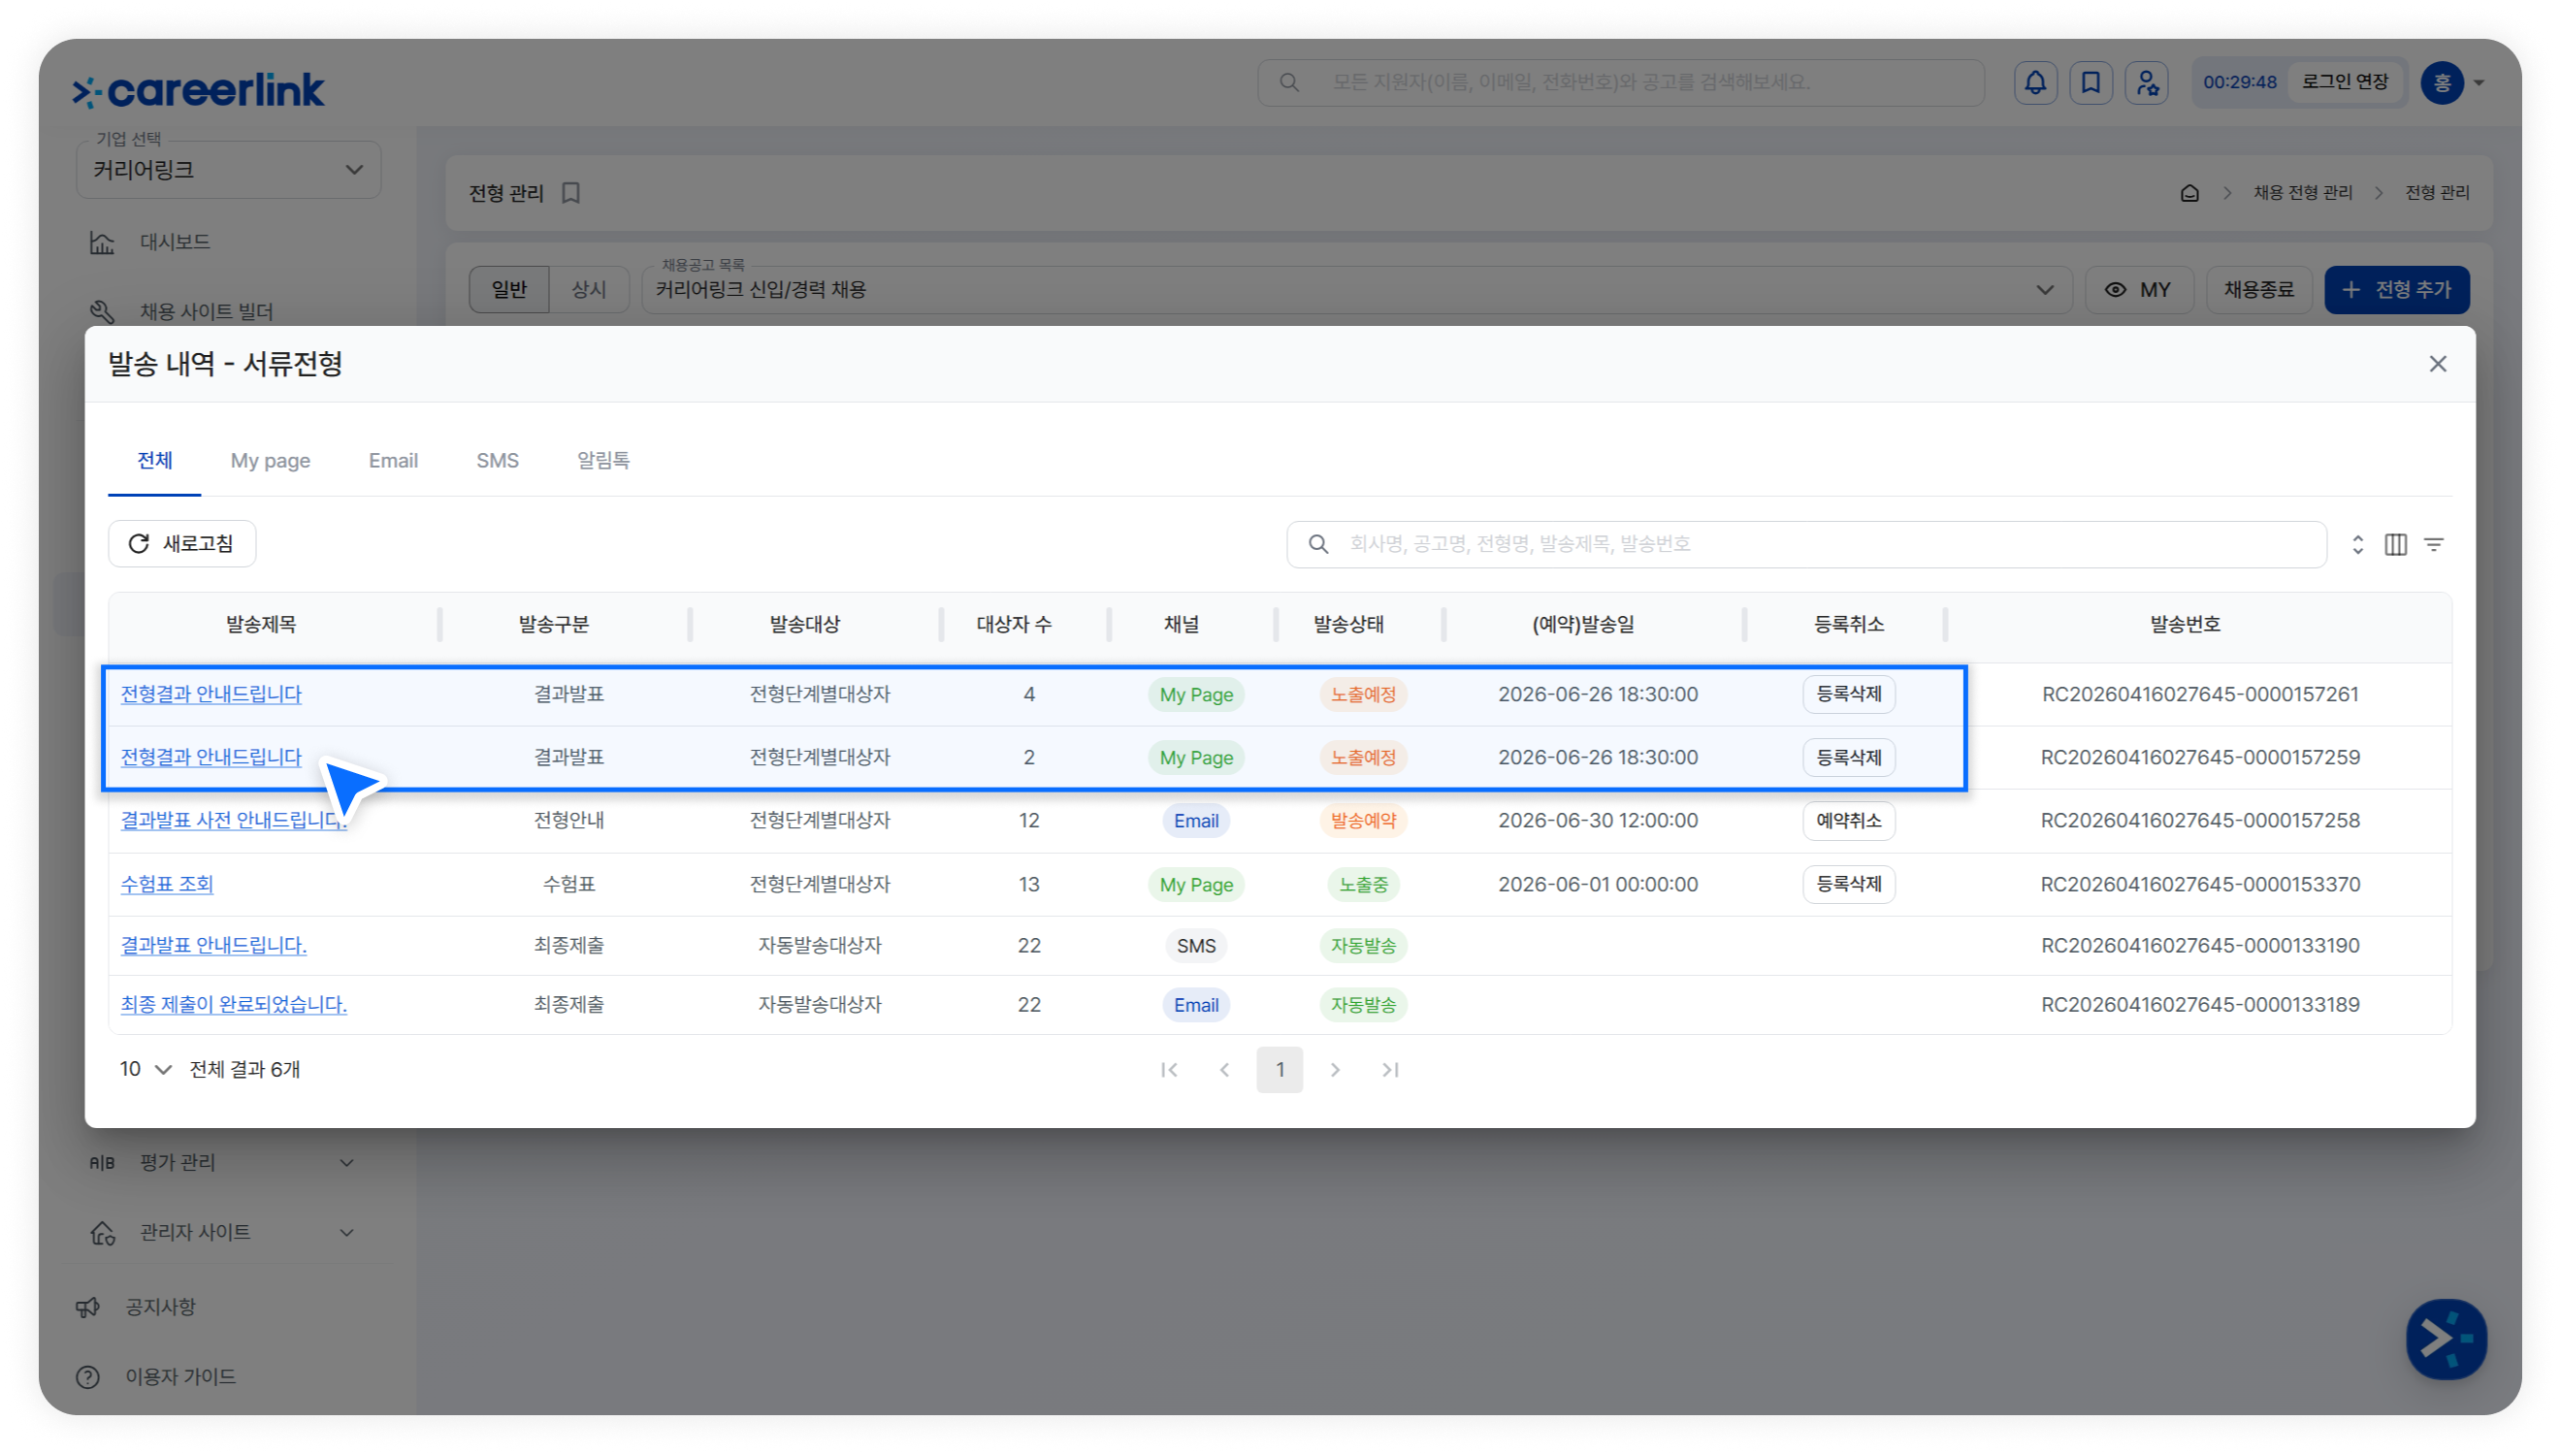Click 예약취소 for 결과발표 사전 안내 row
The height and width of the screenshot is (1454, 2561).
click(1849, 821)
